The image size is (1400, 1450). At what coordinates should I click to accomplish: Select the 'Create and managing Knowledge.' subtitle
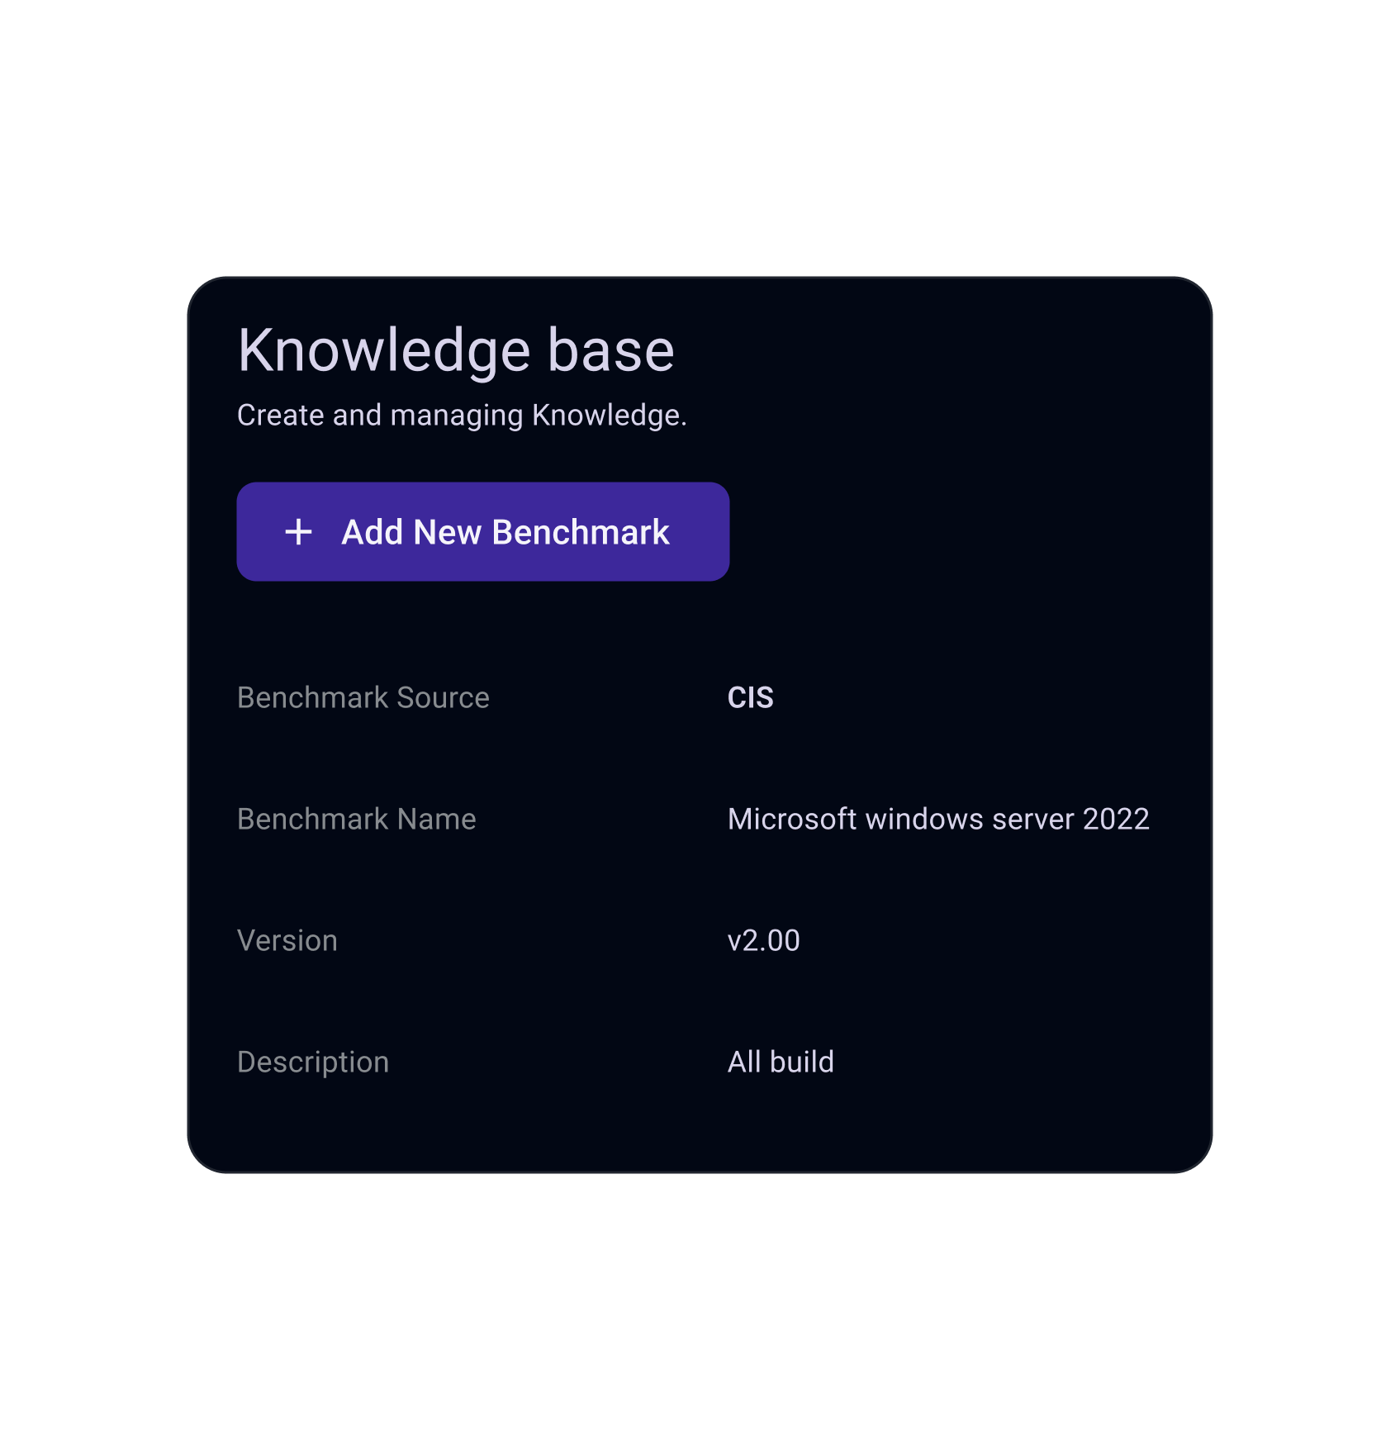pos(461,416)
